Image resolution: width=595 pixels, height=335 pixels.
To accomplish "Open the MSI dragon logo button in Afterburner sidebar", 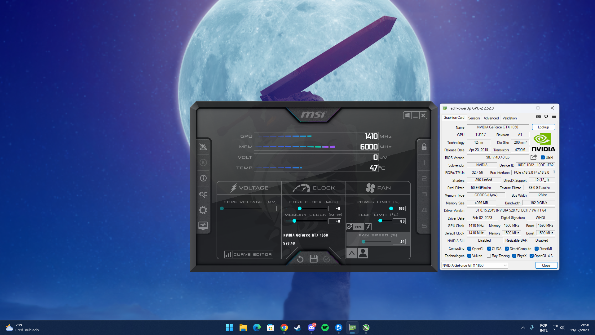I will point(203,147).
